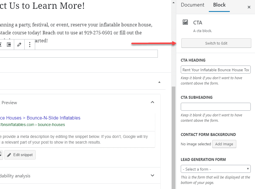255x189 pixels.
Task: Click into the CTA Subheading input
Action: point(216,107)
